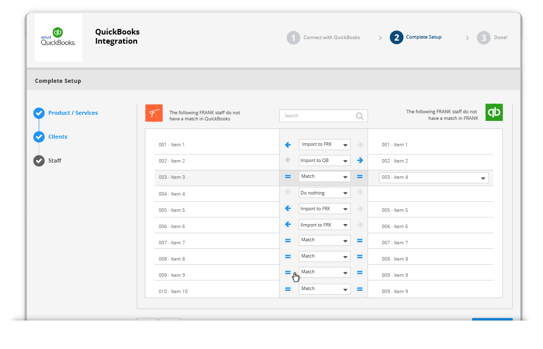Go to the Staff setup step
The height and width of the screenshot is (349, 543).
point(55,161)
